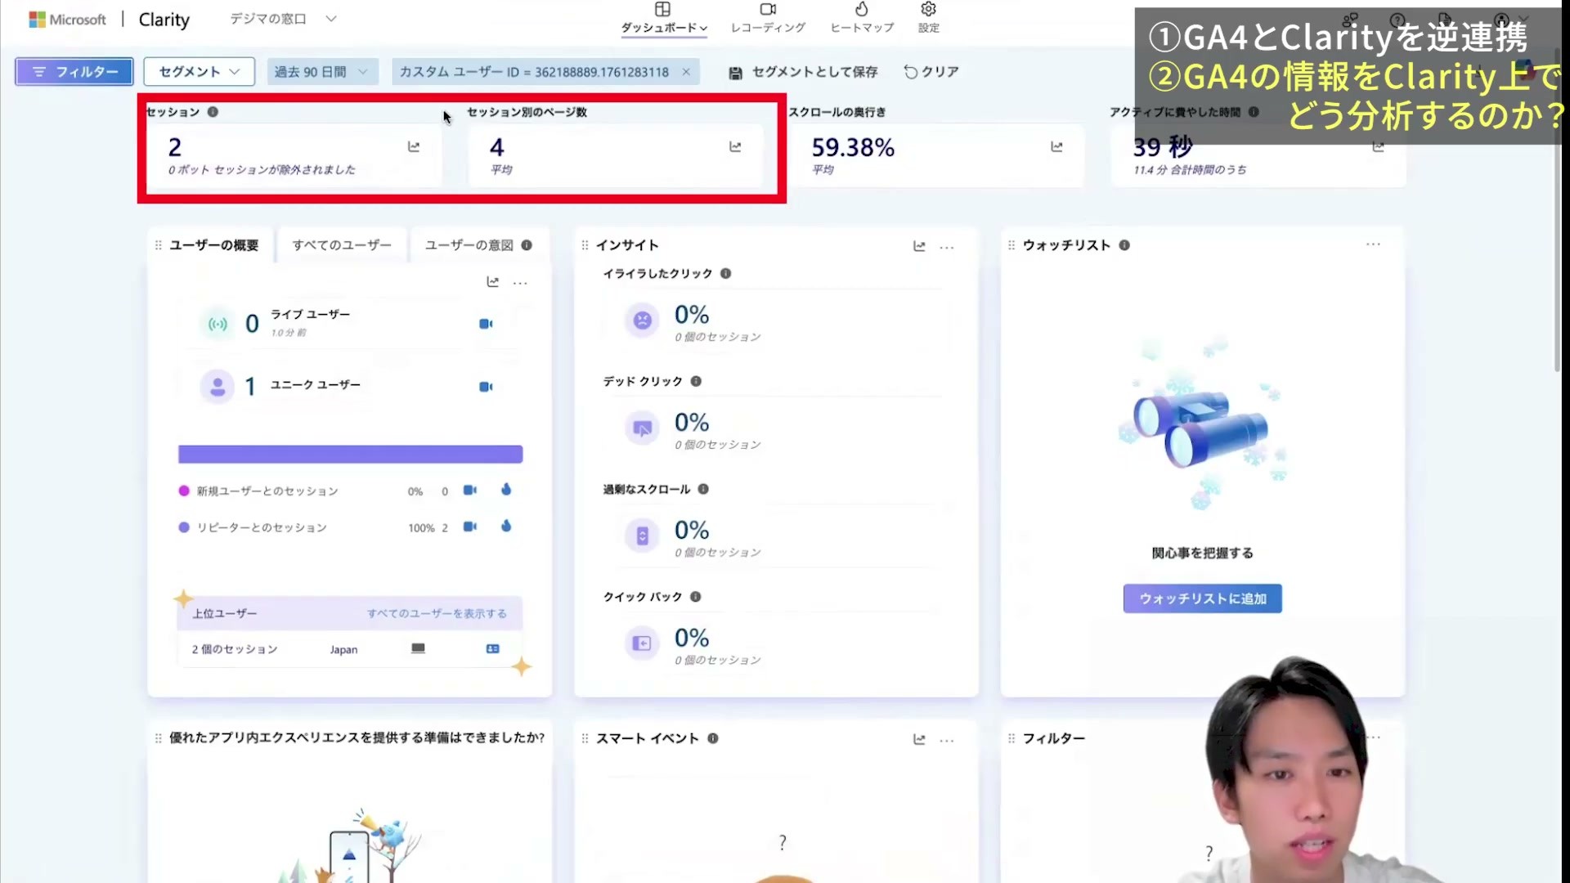1570x883 pixels.
Task: Click the drag handle of the インサイト card
Action: [585, 245]
